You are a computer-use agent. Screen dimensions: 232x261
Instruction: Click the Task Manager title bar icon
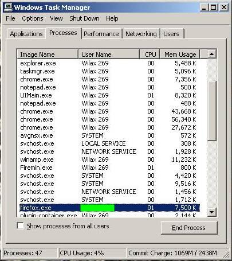9,7
